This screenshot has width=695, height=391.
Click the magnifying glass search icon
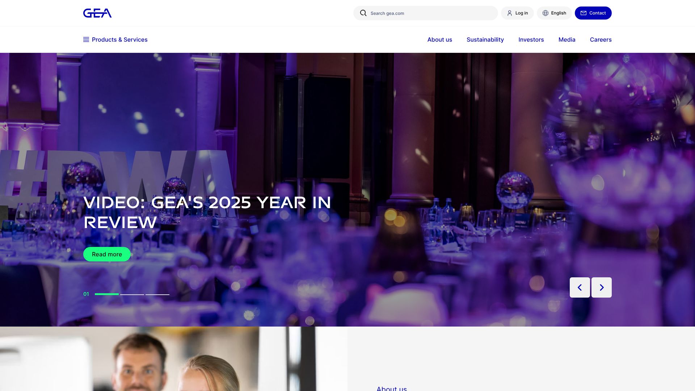(363, 13)
